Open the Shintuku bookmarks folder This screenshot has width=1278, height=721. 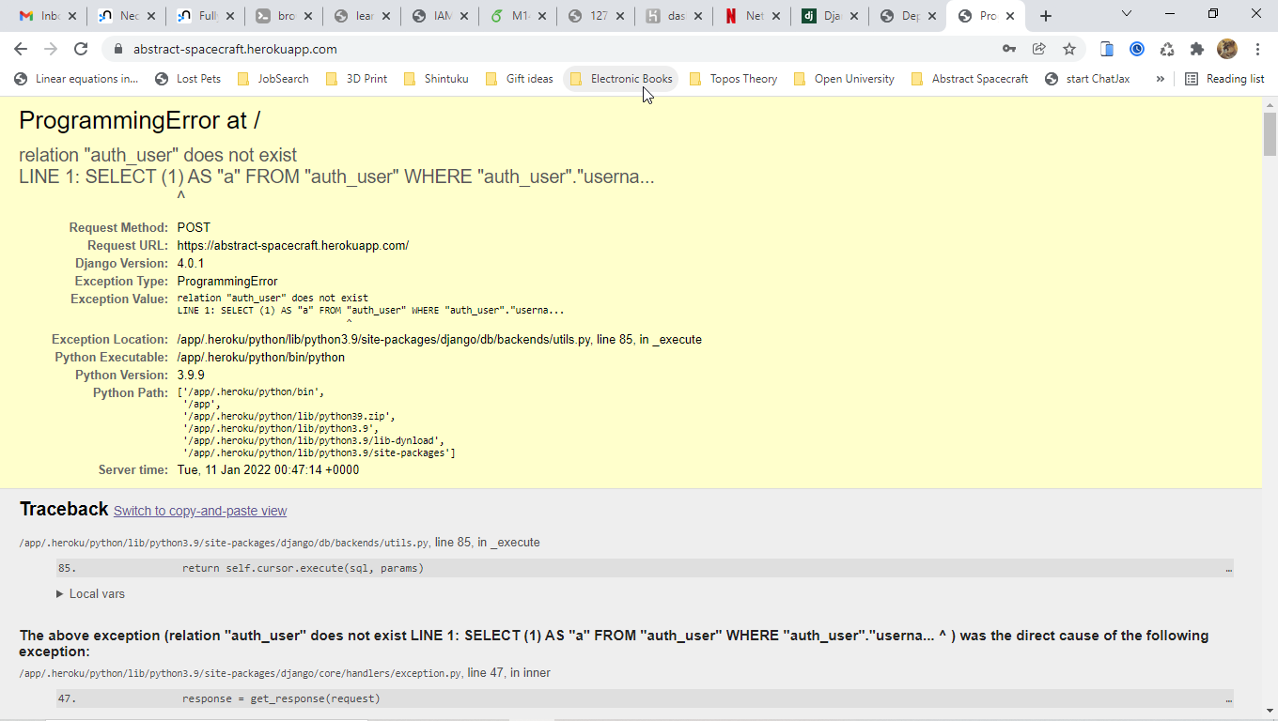coord(436,79)
